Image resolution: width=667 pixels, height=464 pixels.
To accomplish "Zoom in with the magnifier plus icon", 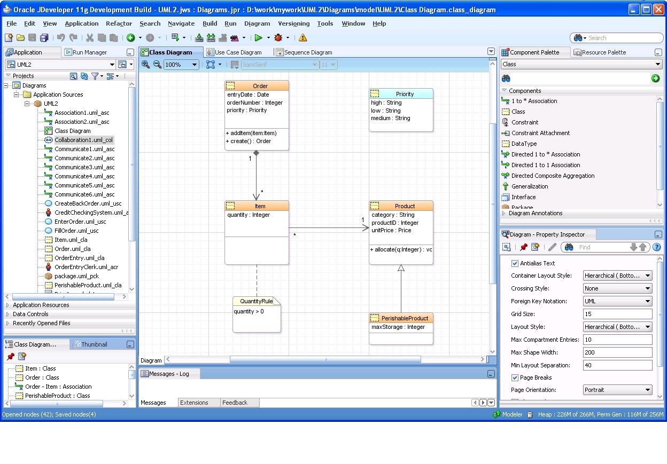I will [x=145, y=65].
